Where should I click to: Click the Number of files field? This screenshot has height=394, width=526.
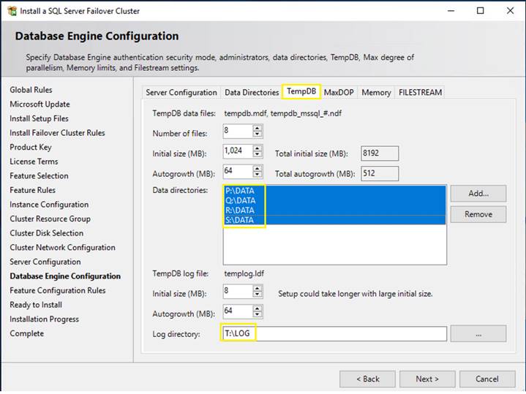[238, 131]
